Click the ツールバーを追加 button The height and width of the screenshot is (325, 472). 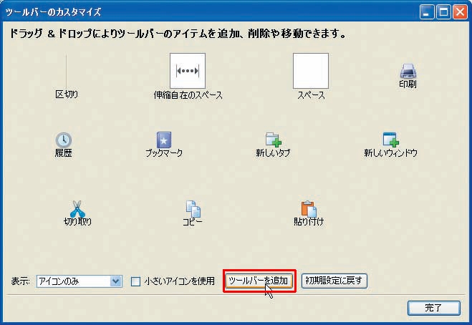259,281
